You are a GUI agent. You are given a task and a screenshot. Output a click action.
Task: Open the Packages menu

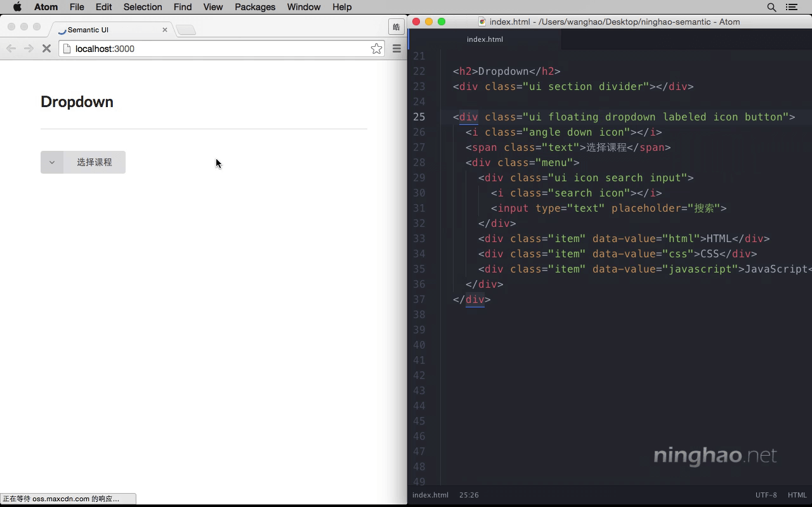[x=255, y=7]
